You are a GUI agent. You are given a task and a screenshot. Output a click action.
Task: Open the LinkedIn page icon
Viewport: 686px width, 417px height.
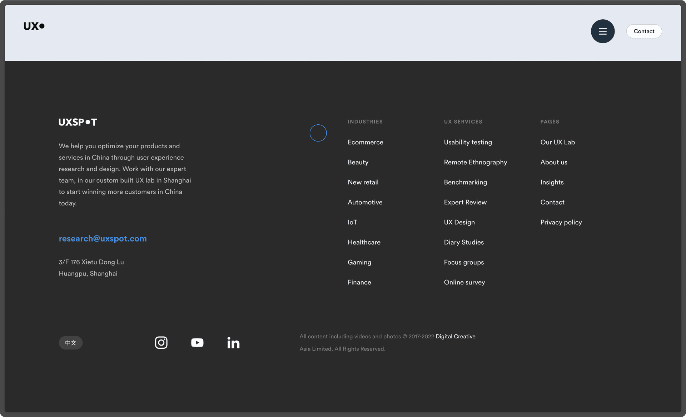point(233,342)
